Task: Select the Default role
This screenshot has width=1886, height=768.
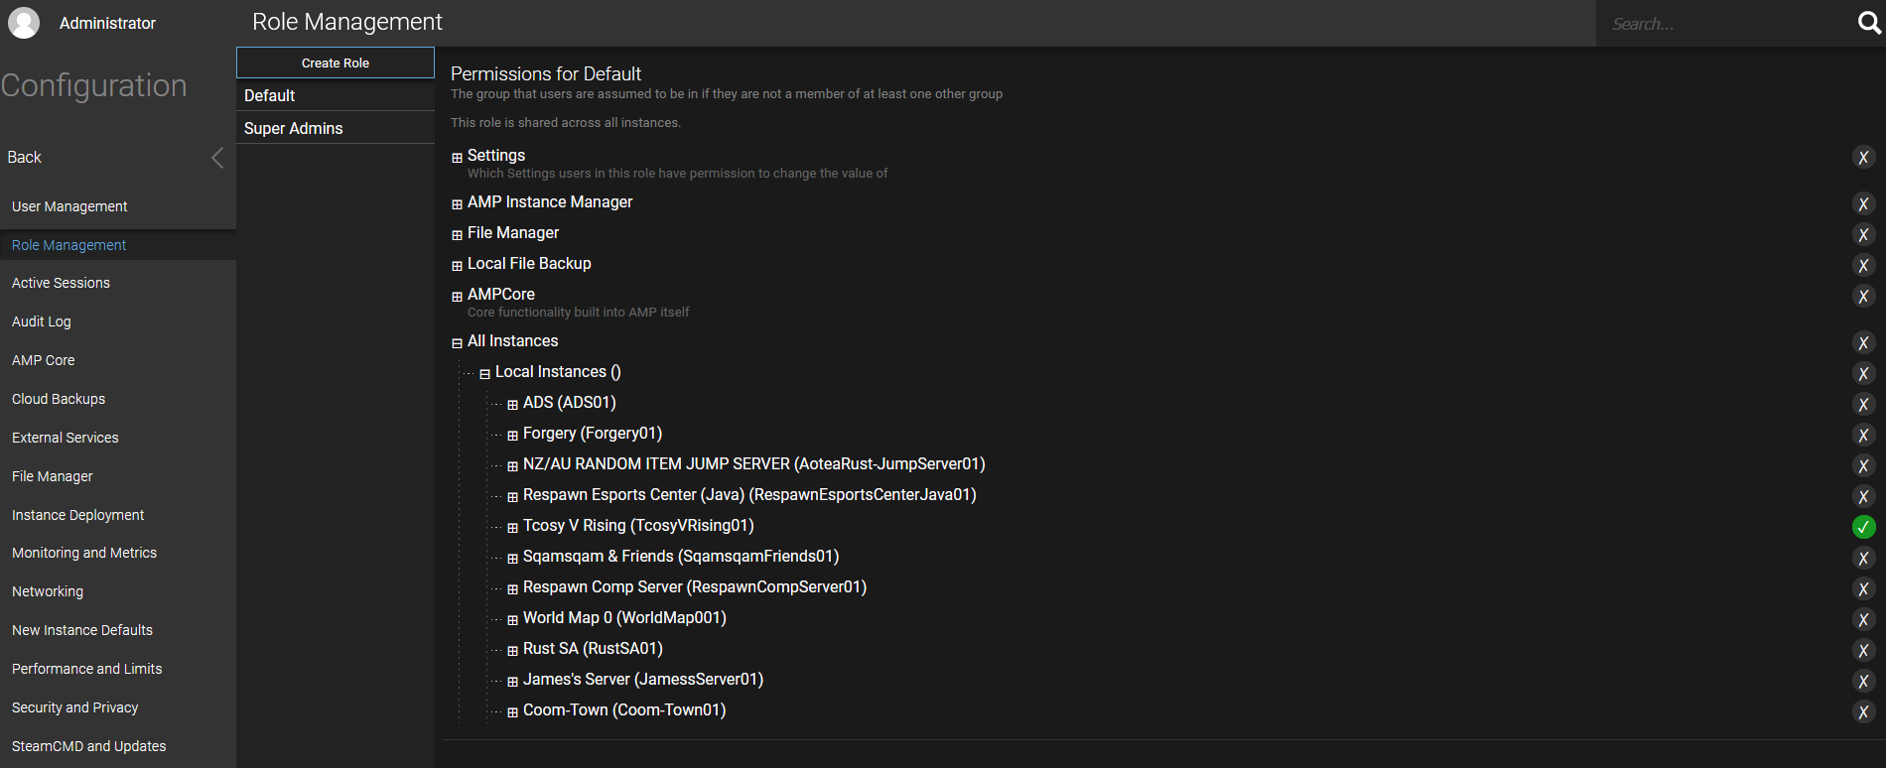Action: [x=336, y=95]
